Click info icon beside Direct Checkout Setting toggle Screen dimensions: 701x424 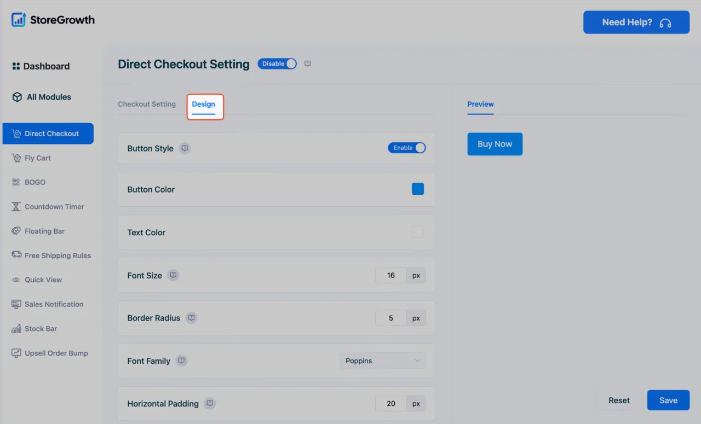point(308,64)
